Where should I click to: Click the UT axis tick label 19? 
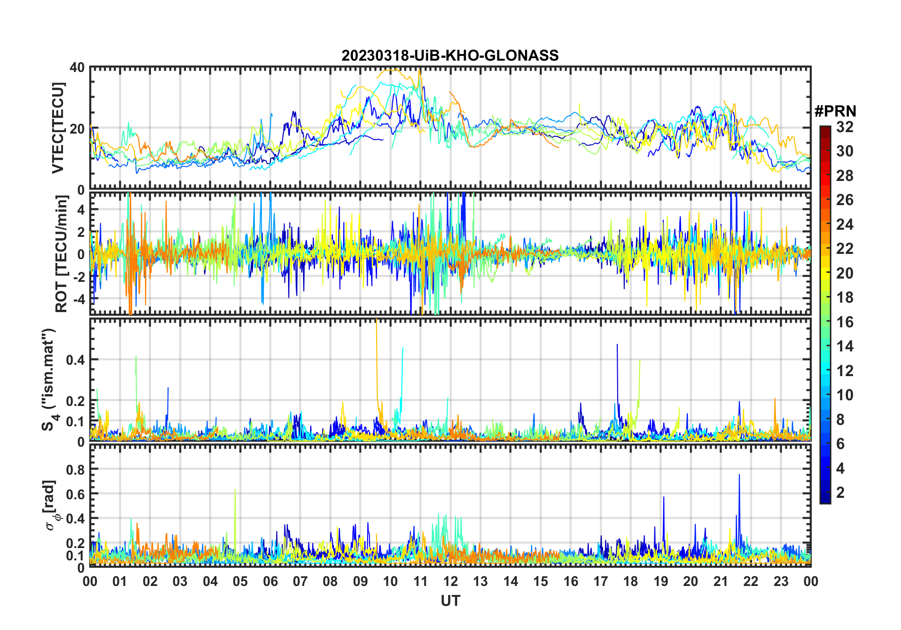click(661, 581)
